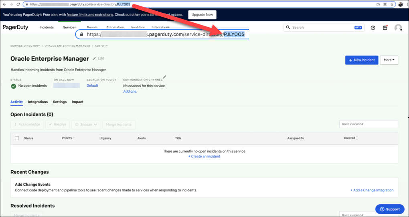This screenshot has height=217, width=409.
Task: Click Add a Change Integration link
Action: (x=372, y=190)
